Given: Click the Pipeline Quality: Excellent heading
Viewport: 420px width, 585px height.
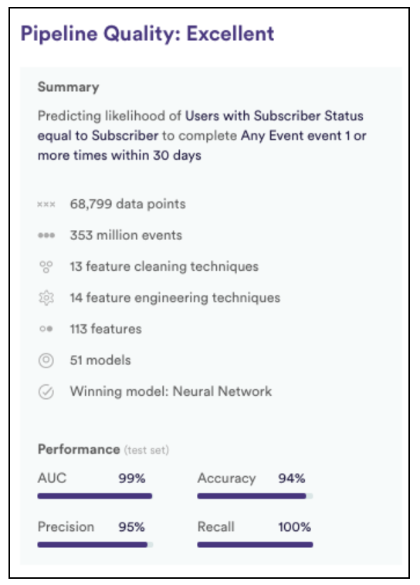Looking at the screenshot, I should pyautogui.click(x=147, y=34).
